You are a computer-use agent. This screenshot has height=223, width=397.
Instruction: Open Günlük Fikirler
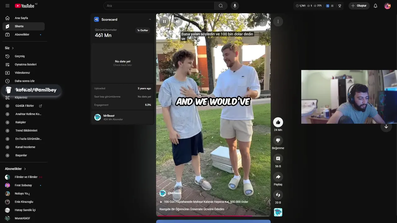25,106
